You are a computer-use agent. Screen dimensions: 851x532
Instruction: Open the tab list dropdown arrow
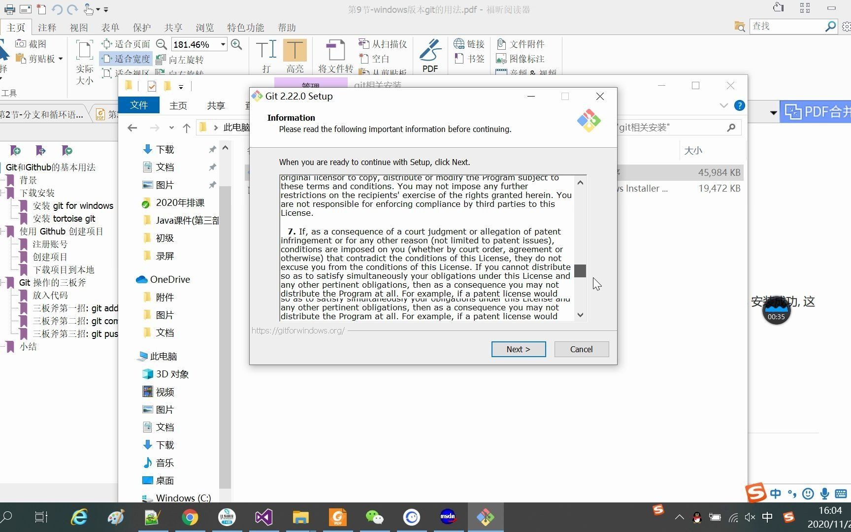[x=773, y=113]
